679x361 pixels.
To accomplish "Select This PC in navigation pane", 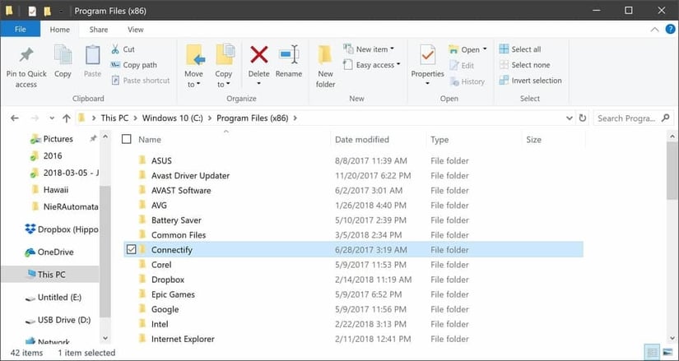I will point(51,275).
